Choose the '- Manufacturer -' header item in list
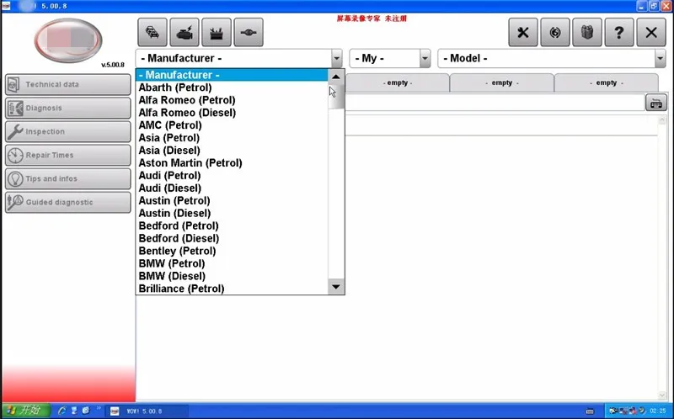 click(x=233, y=75)
